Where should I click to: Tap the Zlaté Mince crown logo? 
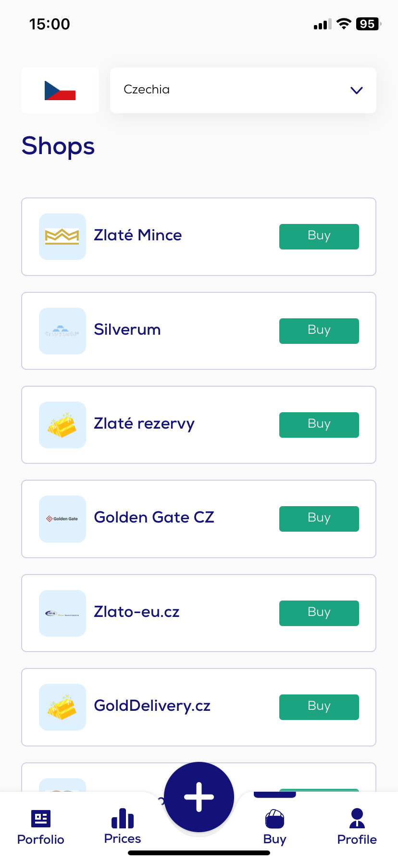pos(62,236)
